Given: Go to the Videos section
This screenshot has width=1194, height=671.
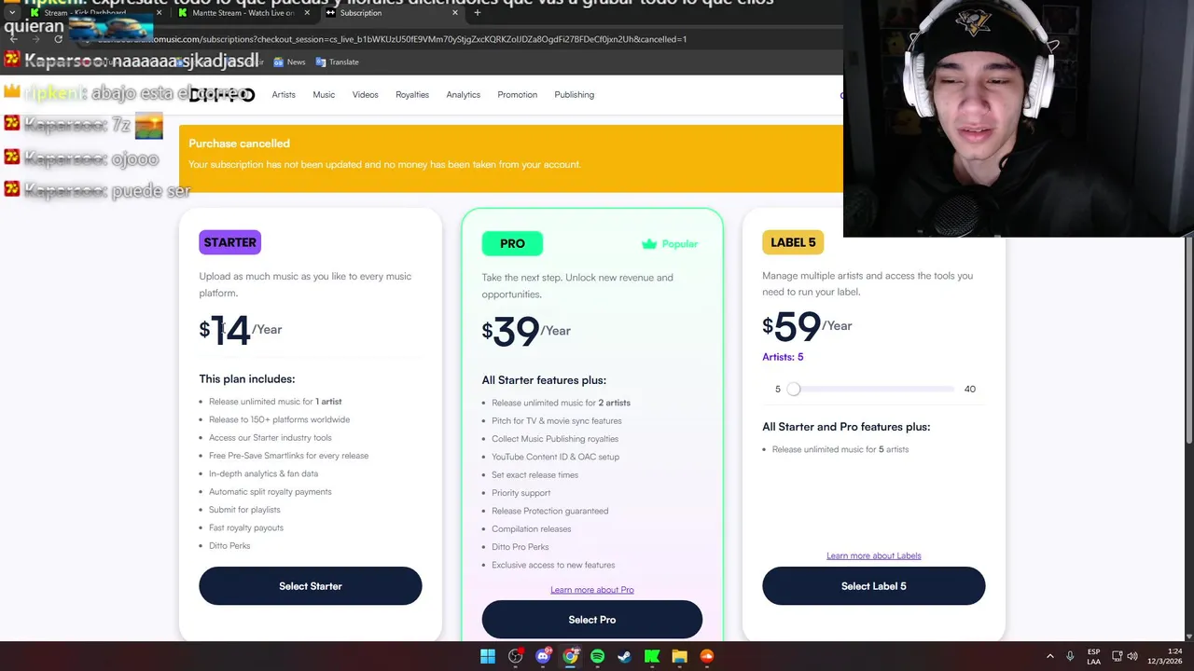Looking at the screenshot, I should click(x=365, y=95).
